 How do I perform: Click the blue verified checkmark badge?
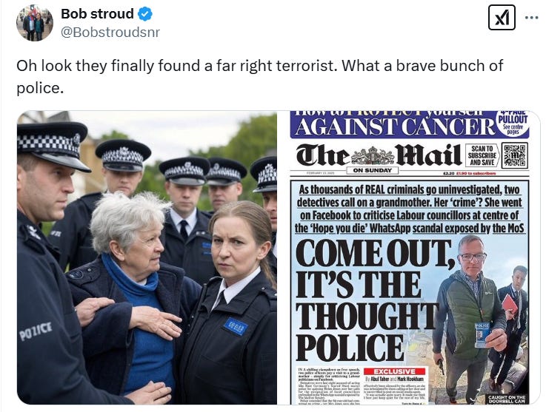coord(145,14)
